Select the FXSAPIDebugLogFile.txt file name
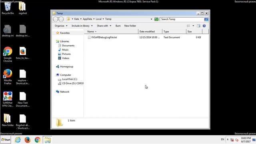Screen dimensions: 256x144 104,37
